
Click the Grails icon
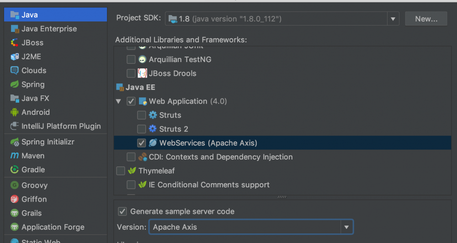tap(15, 213)
